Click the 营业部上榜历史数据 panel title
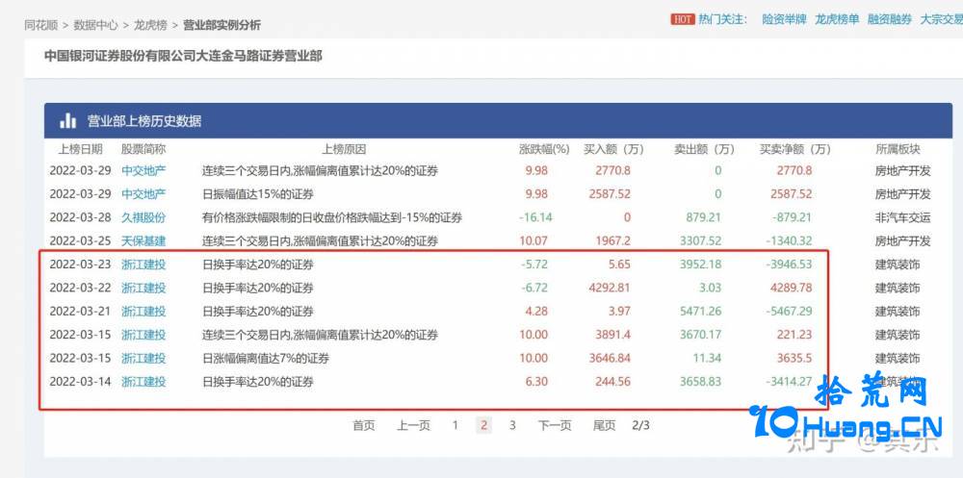The image size is (963, 478). (x=144, y=121)
